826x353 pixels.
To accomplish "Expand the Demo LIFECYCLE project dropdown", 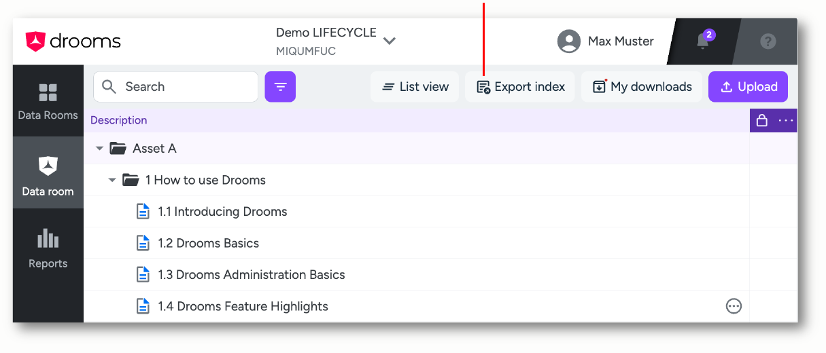I will [x=390, y=41].
